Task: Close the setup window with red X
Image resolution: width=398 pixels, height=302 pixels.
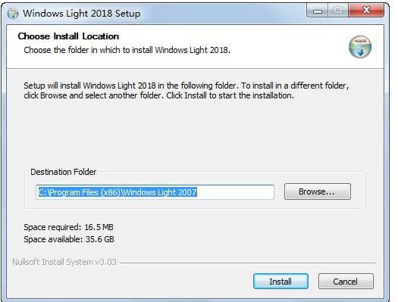Action: click(366, 11)
